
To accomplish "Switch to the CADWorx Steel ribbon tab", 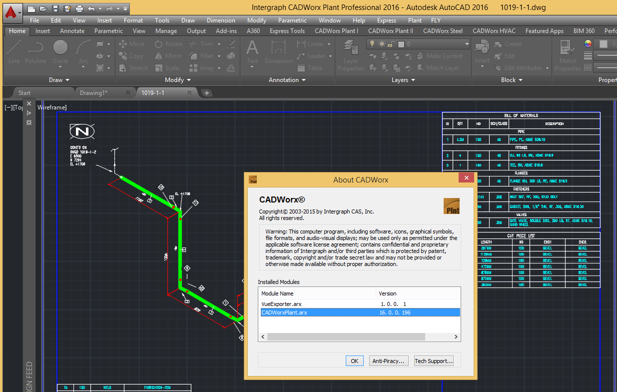I will pyautogui.click(x=443, y=31).
